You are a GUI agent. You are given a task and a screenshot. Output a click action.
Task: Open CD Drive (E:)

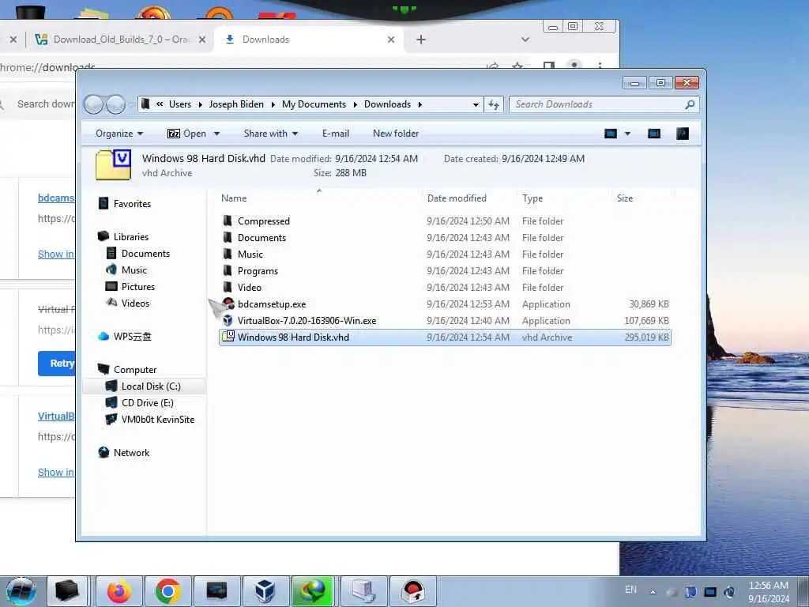[147, 403]
